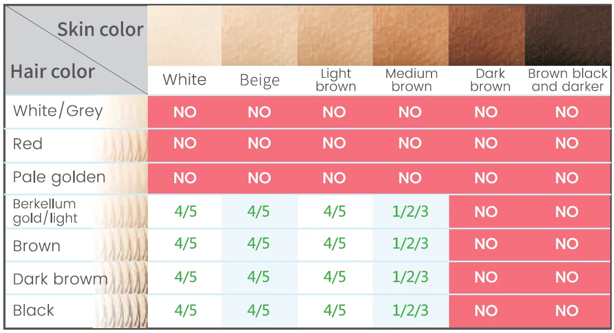
Task: Click the White skin color swatch
Action: click(185, 36)
